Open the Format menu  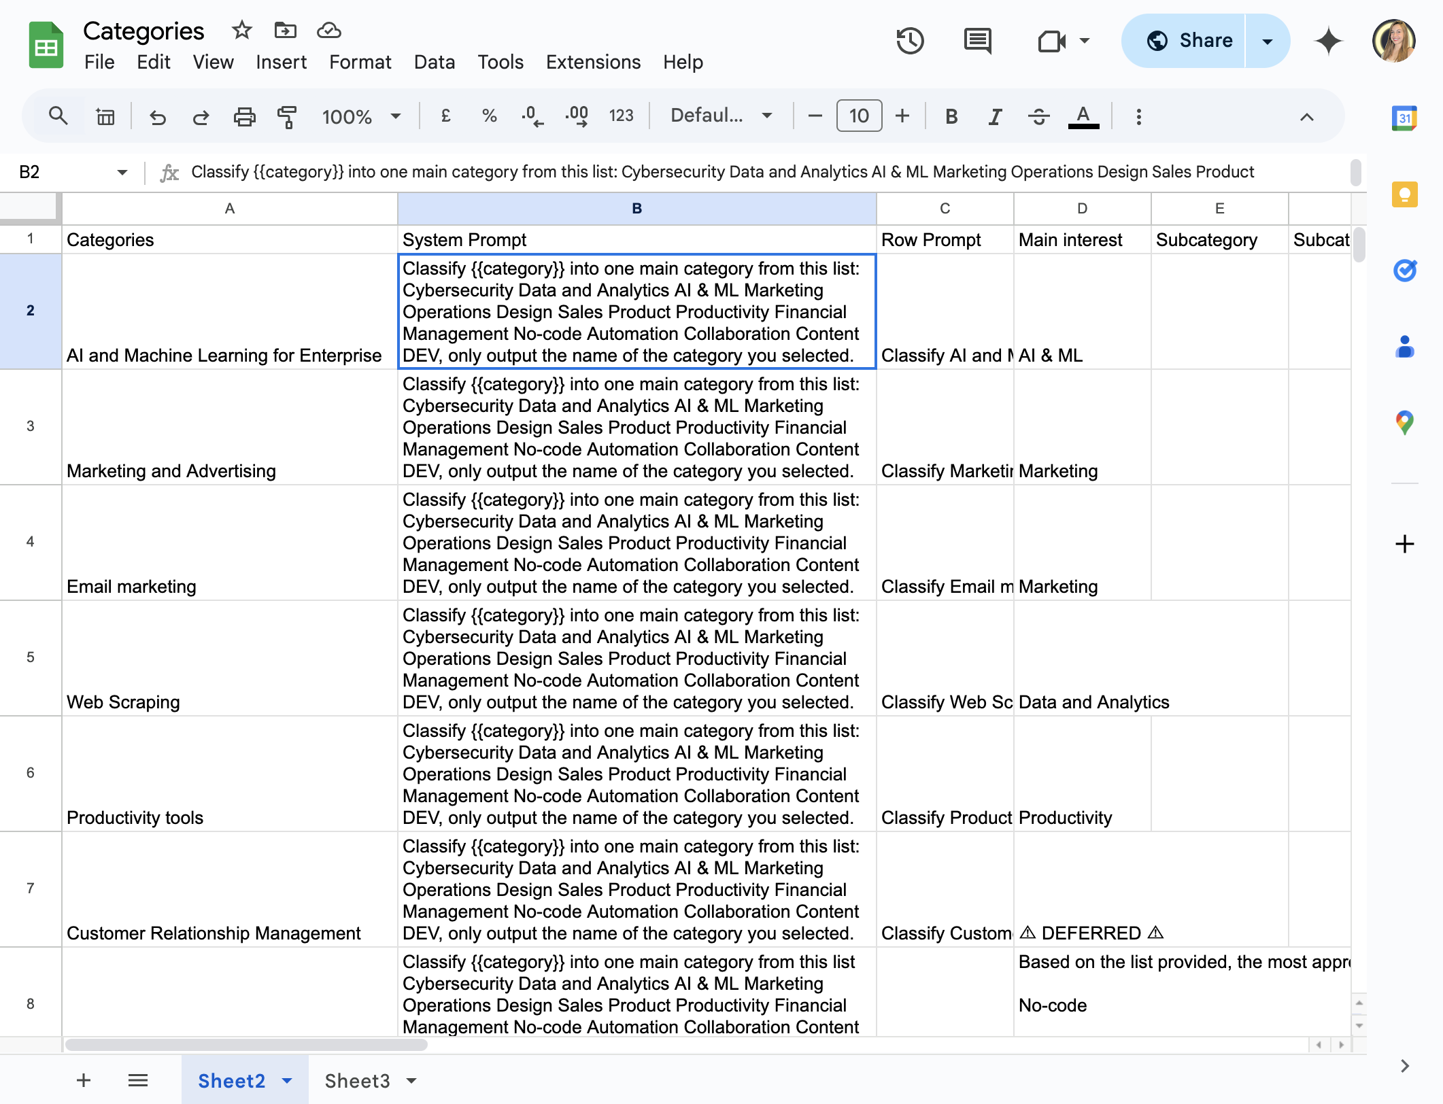pyautogui.click(x=360, y=62)
